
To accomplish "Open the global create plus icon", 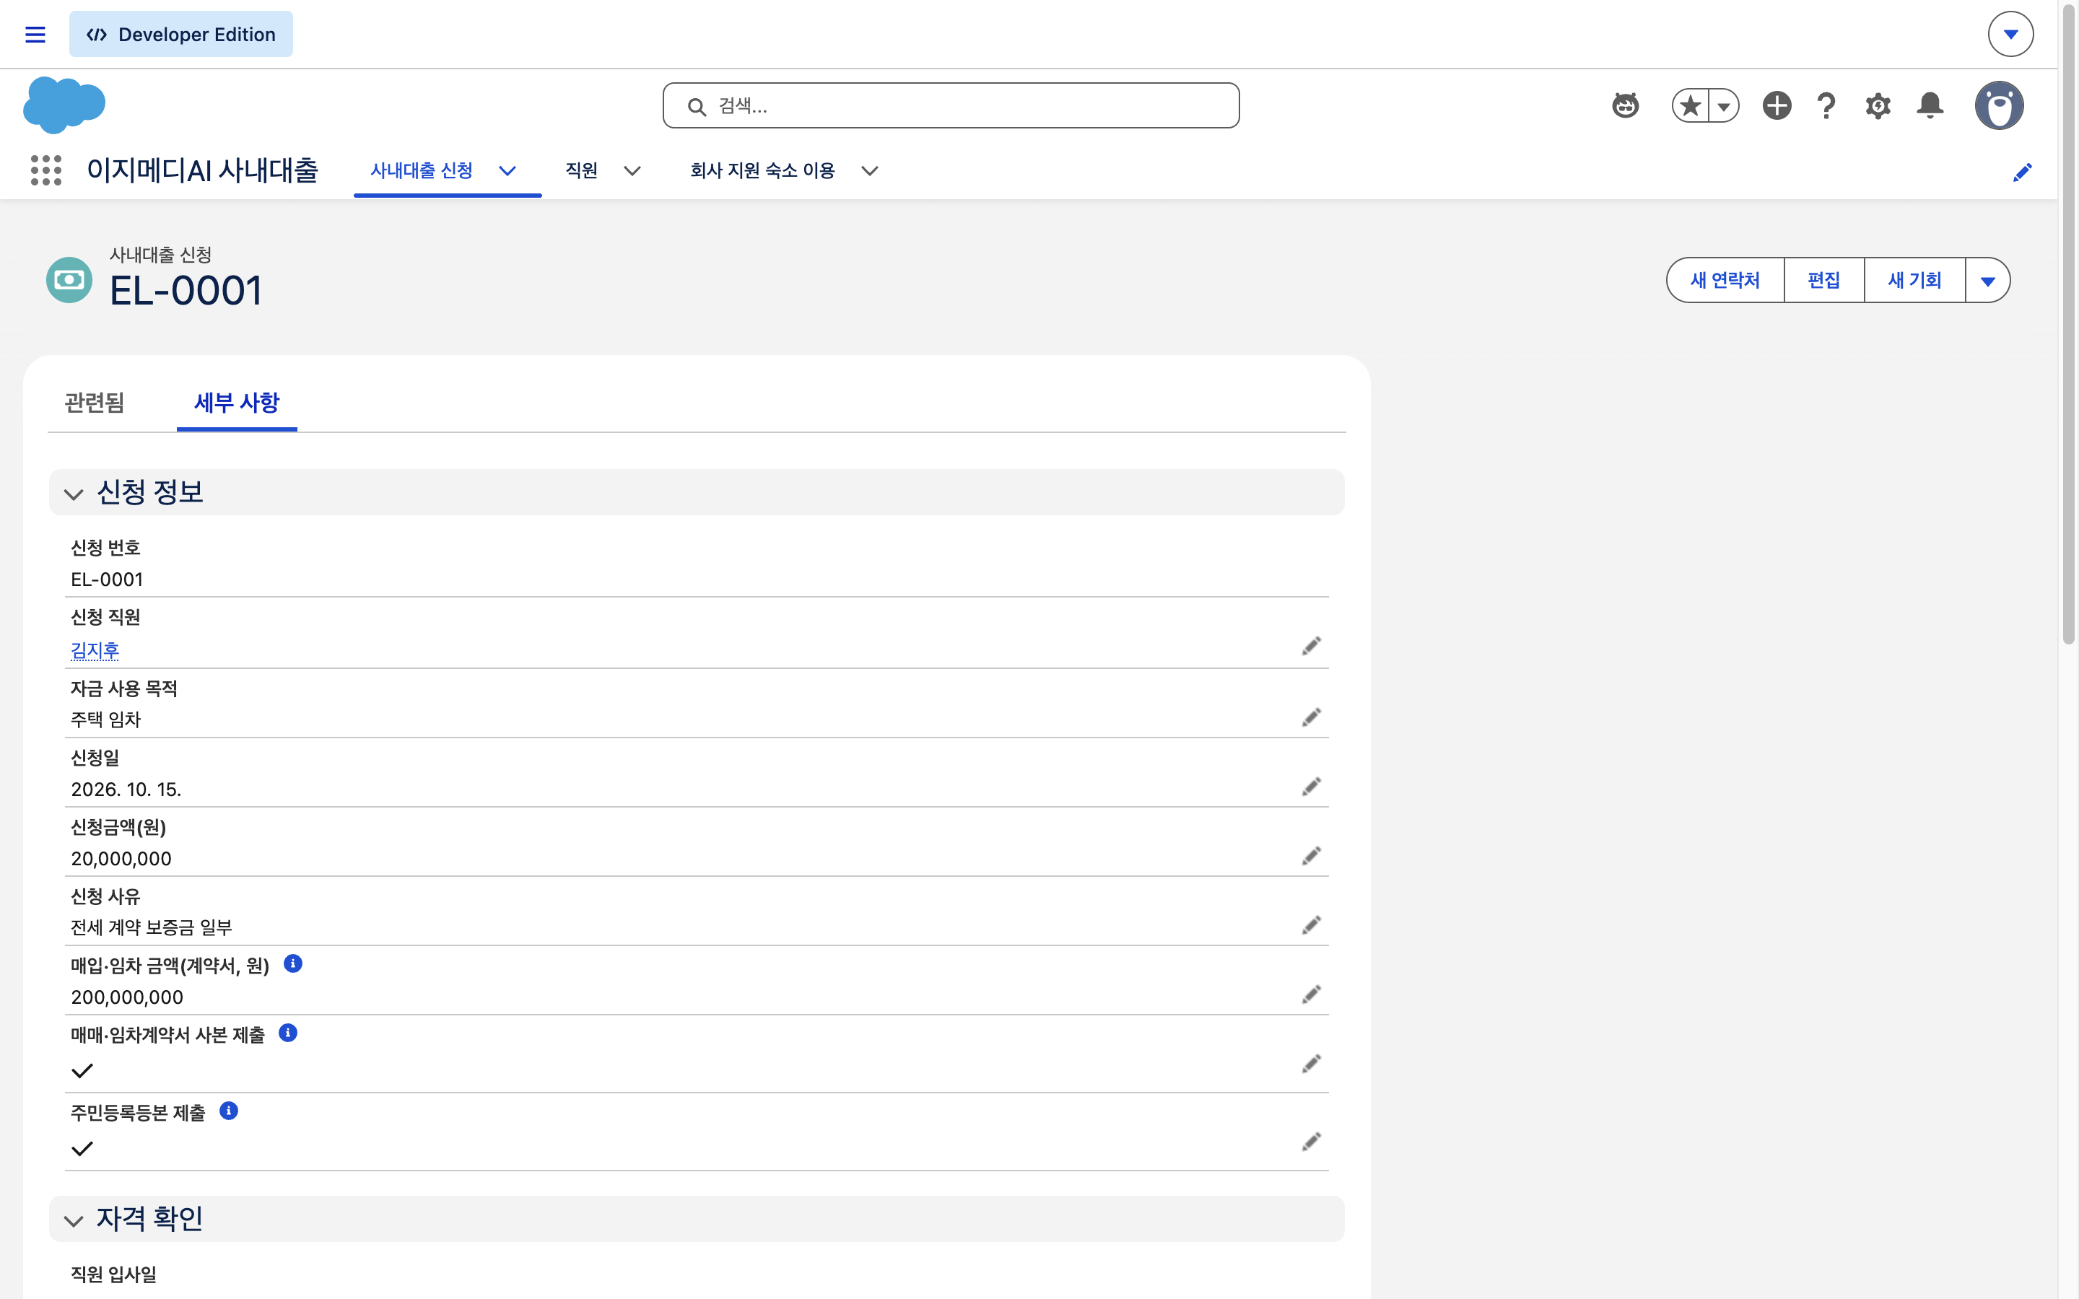I will pos(1777,105).
